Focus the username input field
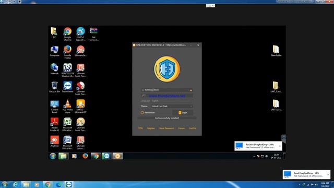This screenshot has height=188, width=334. (x=166, y=90)
